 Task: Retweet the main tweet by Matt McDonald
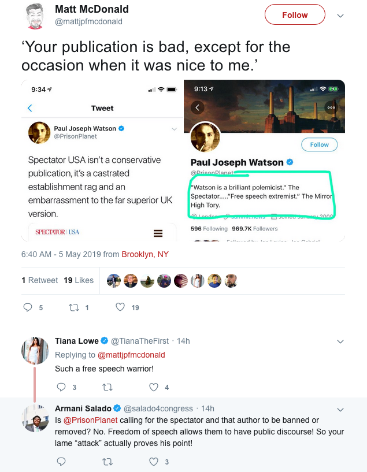(74, 307)
